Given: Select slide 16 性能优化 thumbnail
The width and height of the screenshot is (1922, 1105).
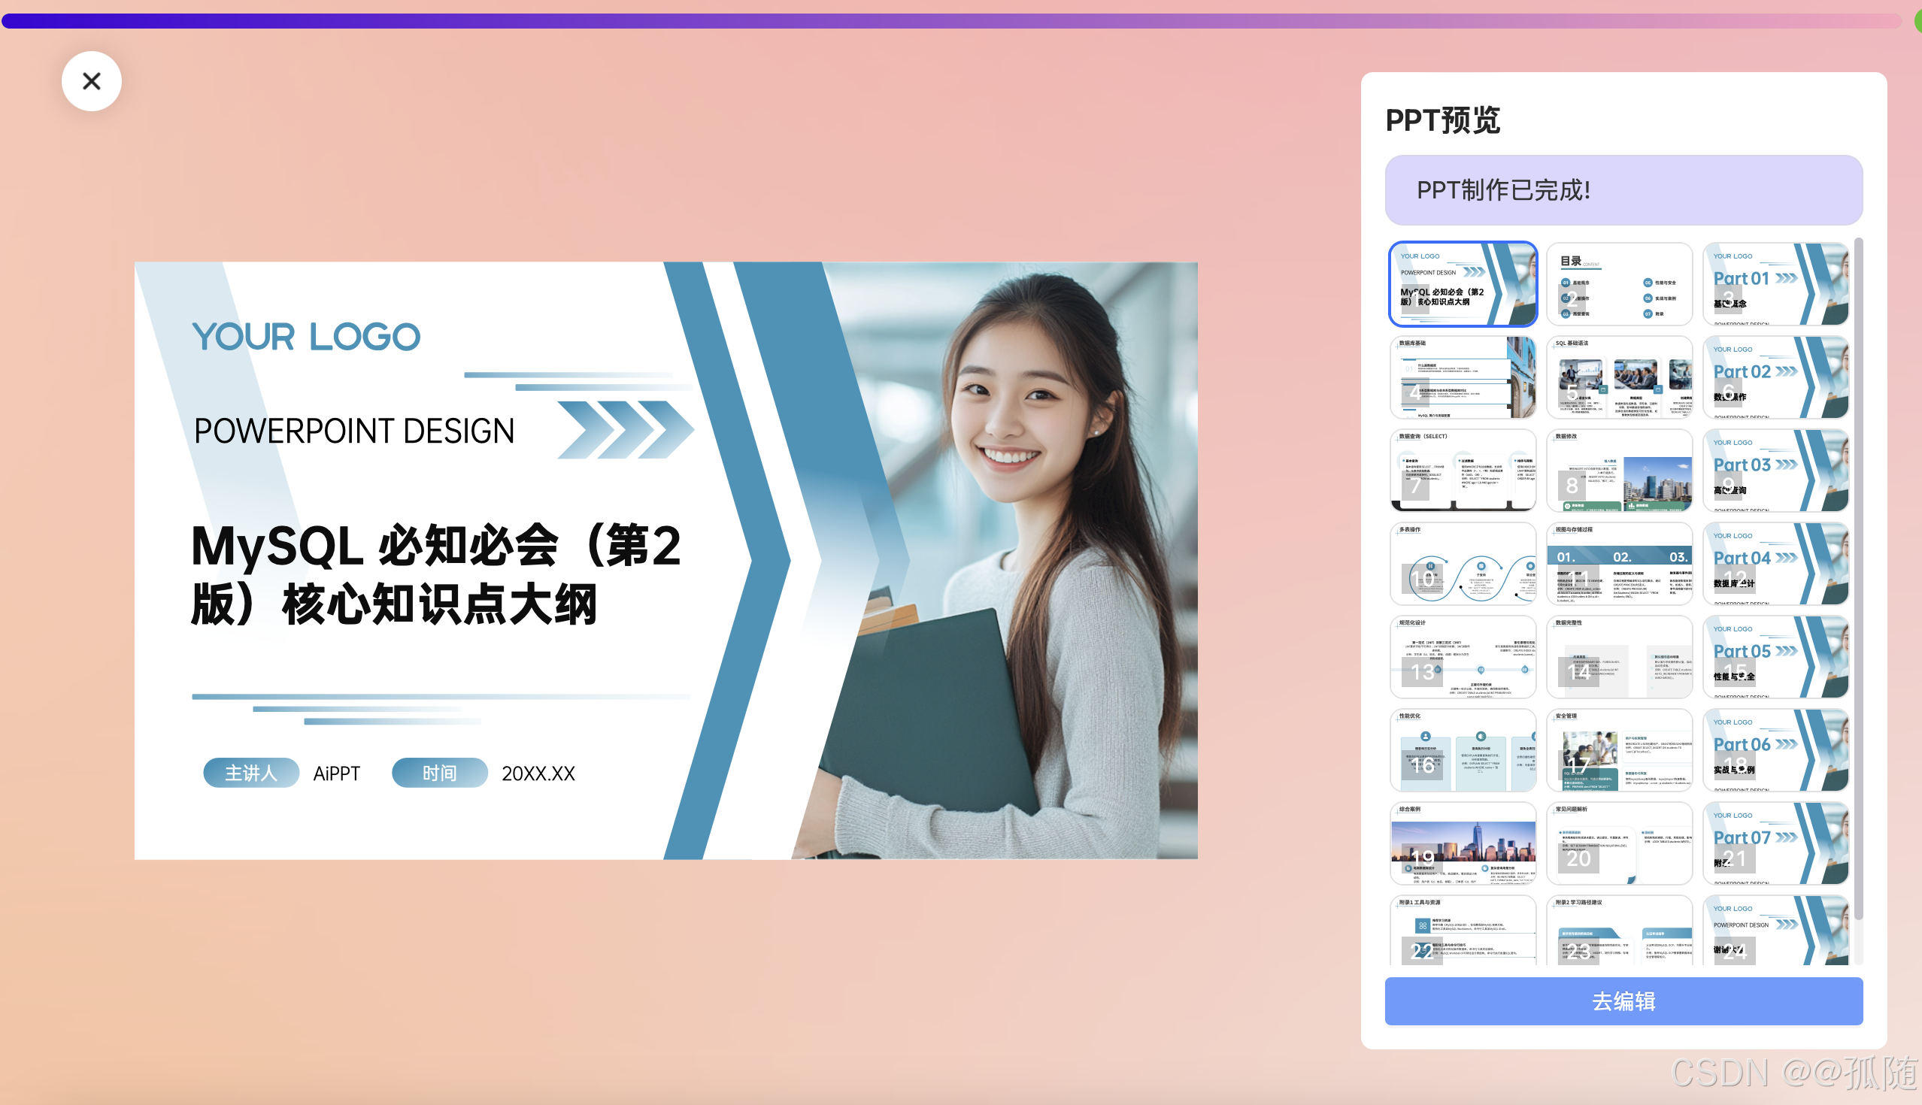Looking at the screenshot, I should 1463,751.
